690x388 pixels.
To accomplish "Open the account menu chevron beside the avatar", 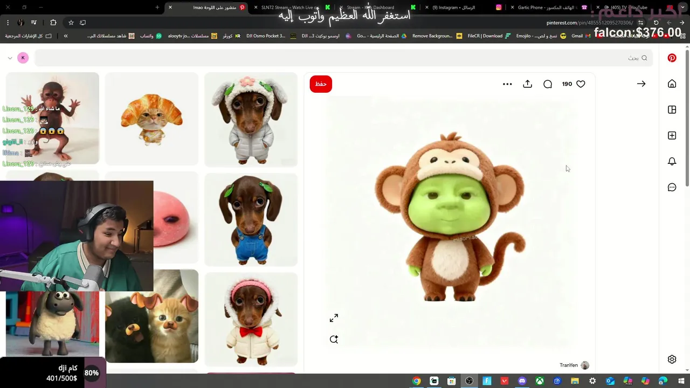I will (10, 58).
